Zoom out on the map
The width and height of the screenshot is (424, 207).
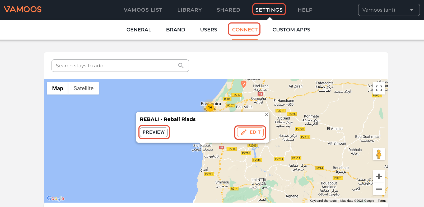379,189
